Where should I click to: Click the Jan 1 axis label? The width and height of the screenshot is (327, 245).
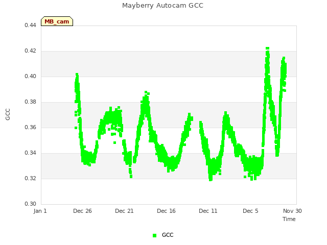tap(40, 211)
